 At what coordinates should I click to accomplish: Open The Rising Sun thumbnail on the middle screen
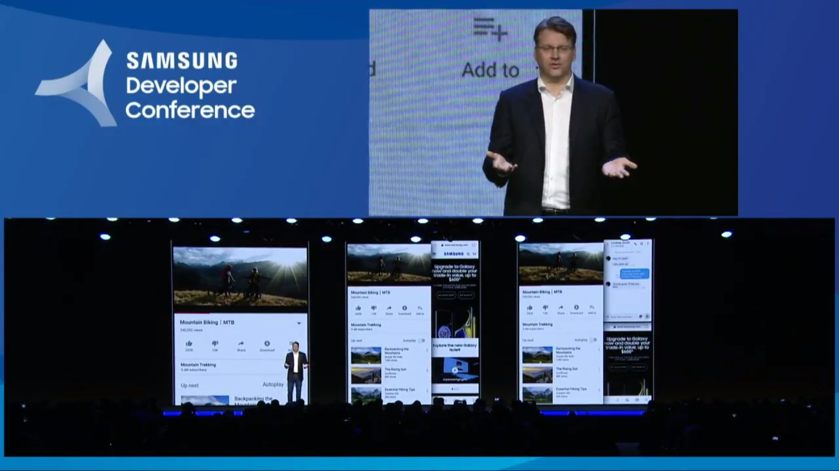click(x=366, y=375)
